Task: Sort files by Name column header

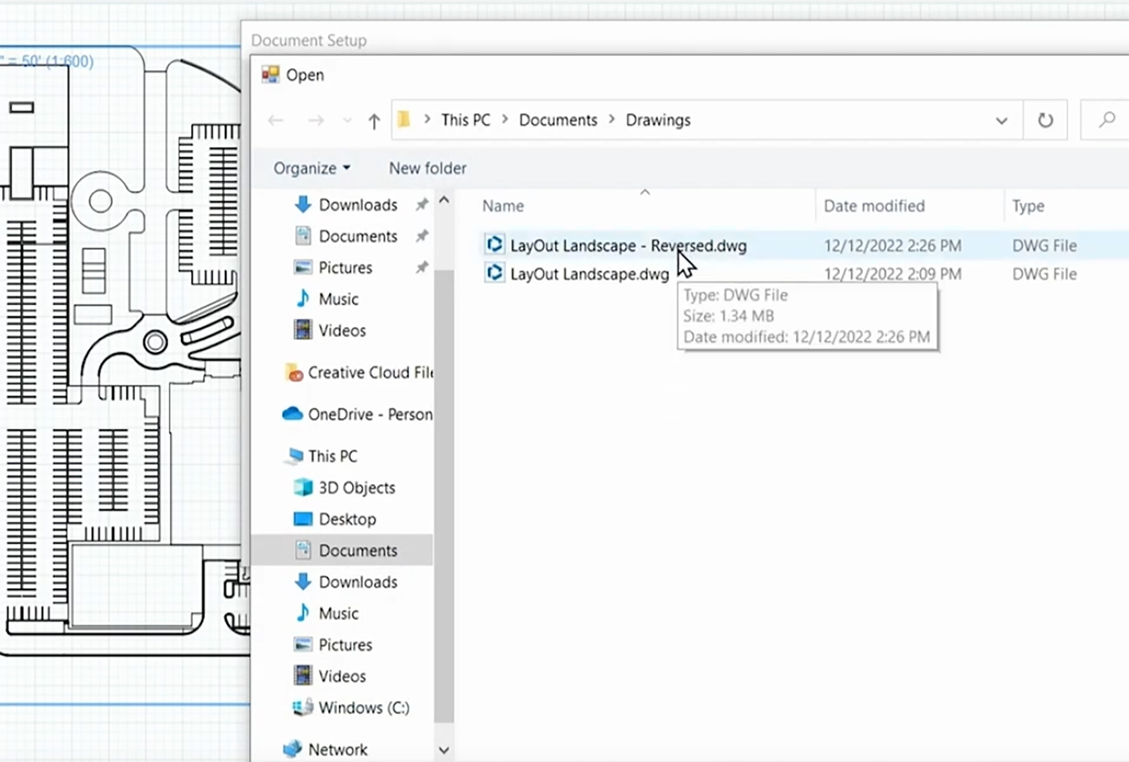Action: tap(503, 206)
